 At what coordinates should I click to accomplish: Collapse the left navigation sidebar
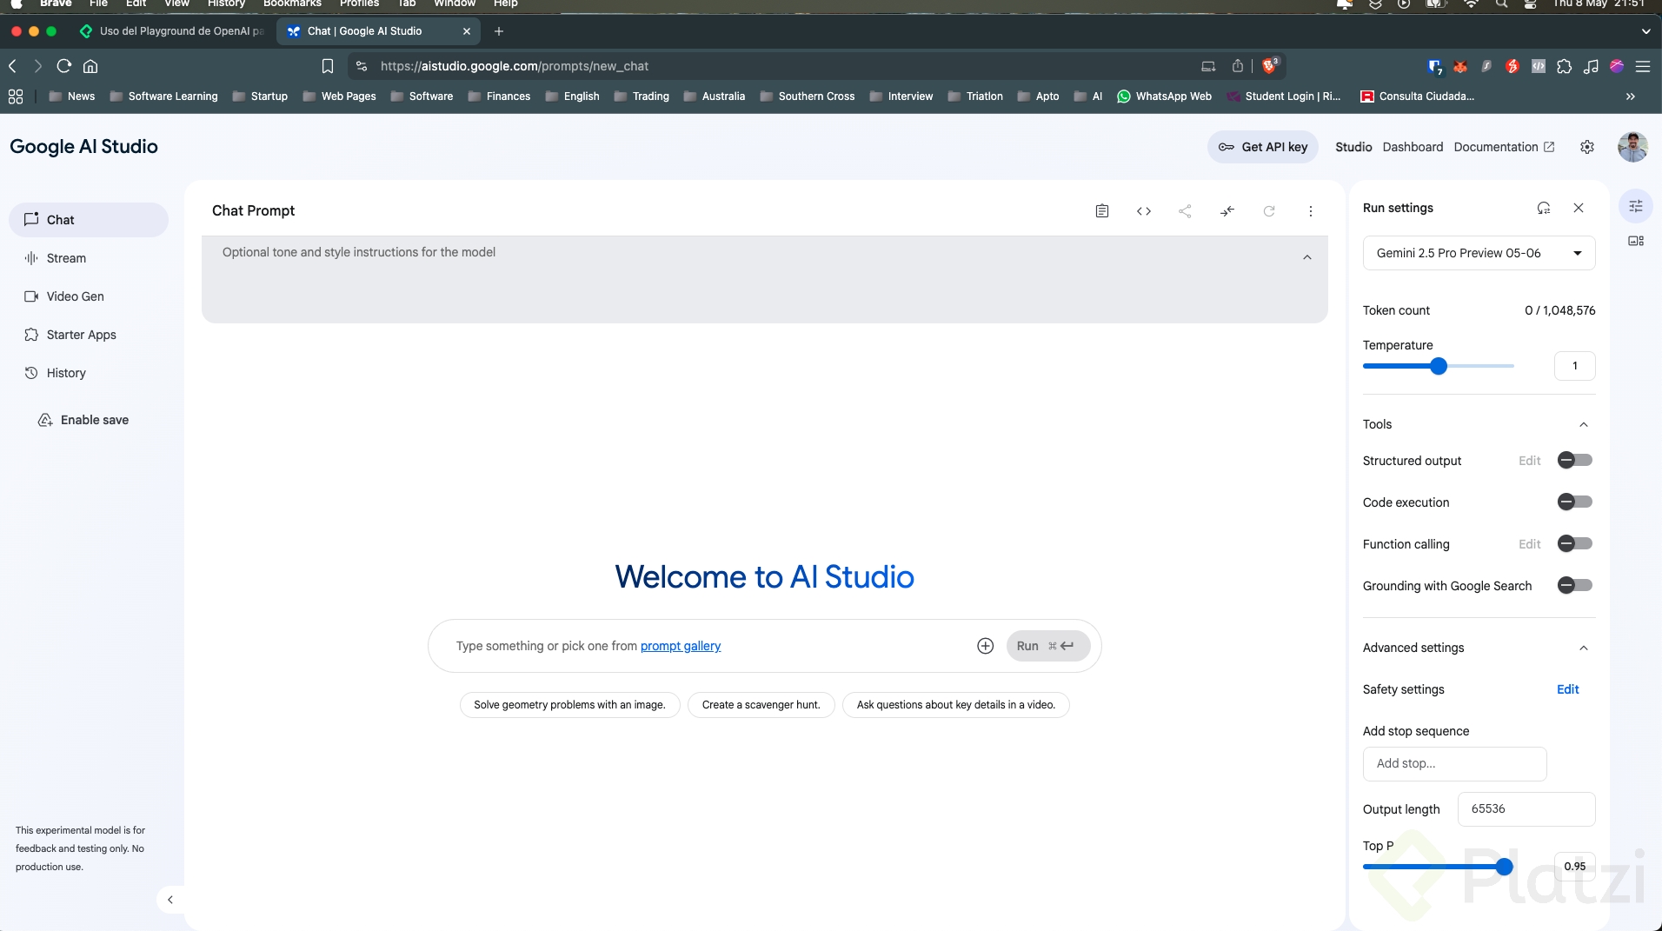[170, 900]
